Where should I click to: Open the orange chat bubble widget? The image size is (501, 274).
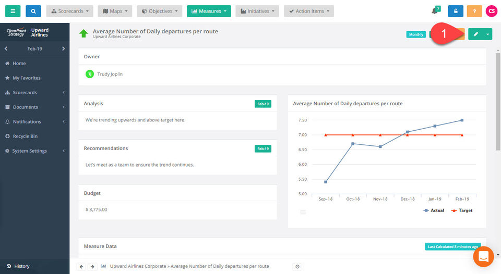[483, 256]
